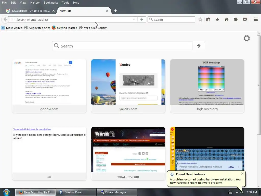Open the Help menu
Viewport: 261px width, 196px height.
pos(76,3)
